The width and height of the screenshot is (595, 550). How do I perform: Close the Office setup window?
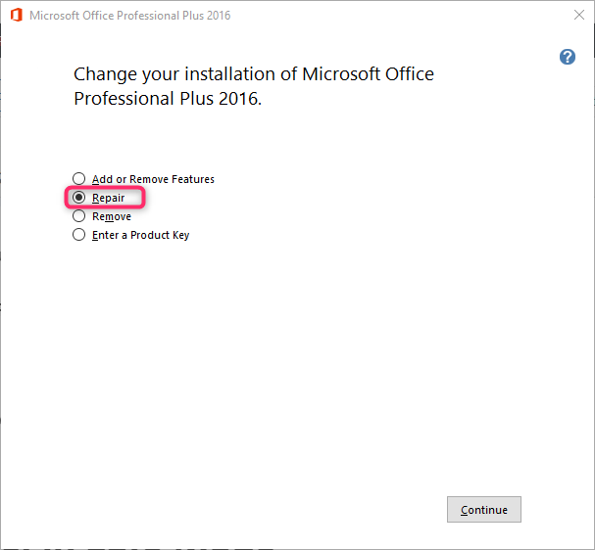tap(579, 15)
